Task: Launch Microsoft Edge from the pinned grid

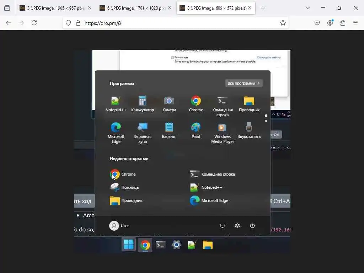Action: coord(116,133)
